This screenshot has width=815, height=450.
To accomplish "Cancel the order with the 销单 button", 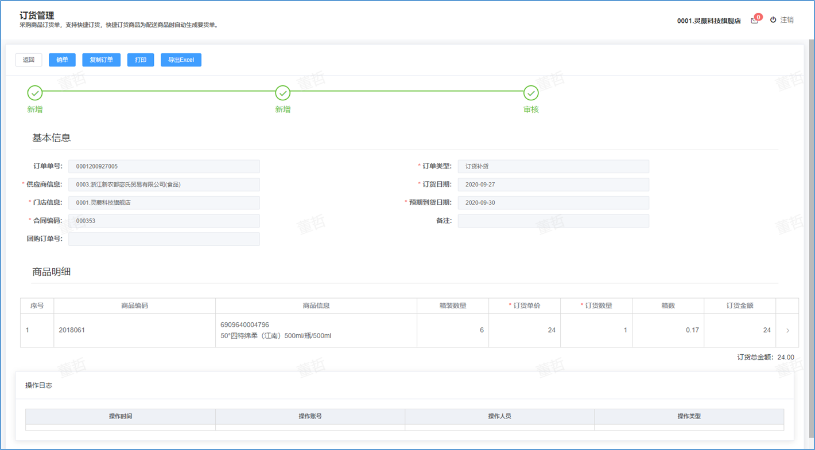I will [x=62, y=60].
